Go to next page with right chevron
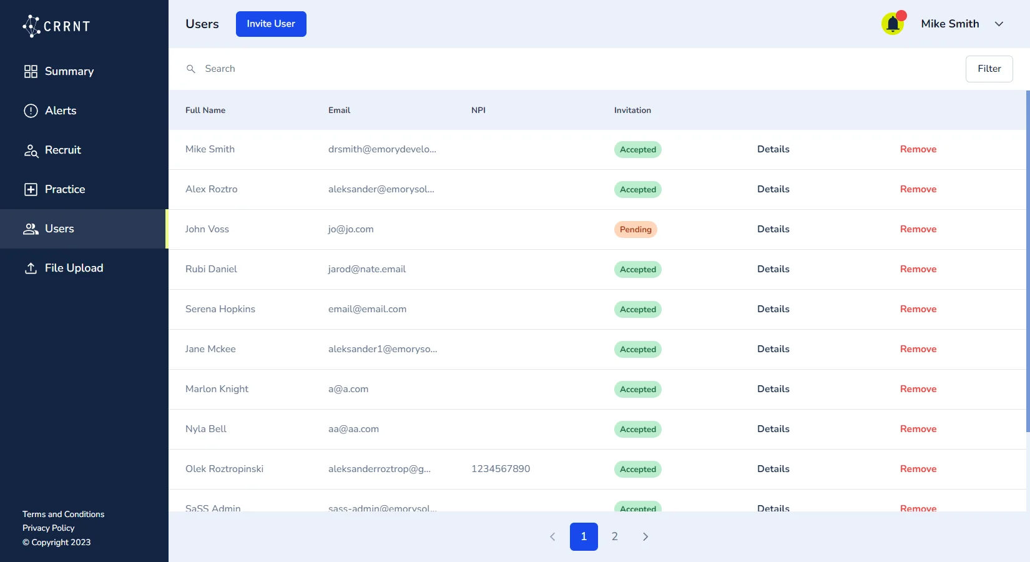Image resolution: width=1030 pixels, height=562 pixels. (x=645, y=537)
